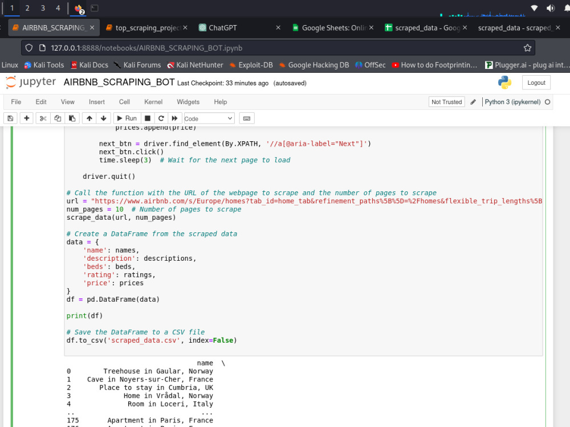The width and height of the screenshot is (570, 427).
Task: Click the Not Trusted button
Action: 446,102
